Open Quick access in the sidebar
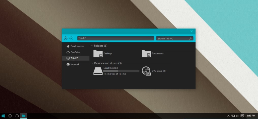 pyautogui.click(x=77, y=46)
